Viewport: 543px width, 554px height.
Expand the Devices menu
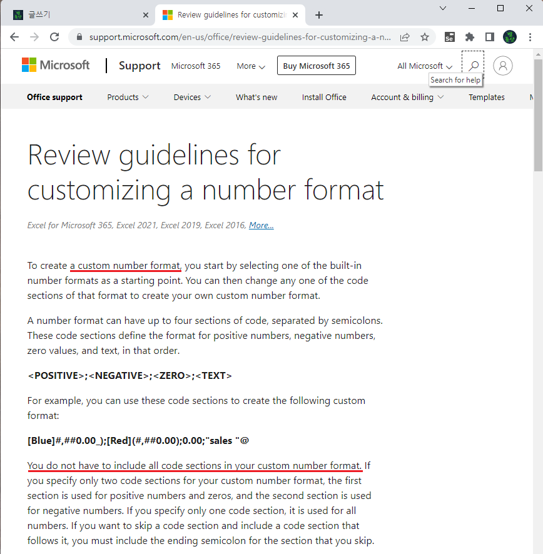click(x=192, y=97)
